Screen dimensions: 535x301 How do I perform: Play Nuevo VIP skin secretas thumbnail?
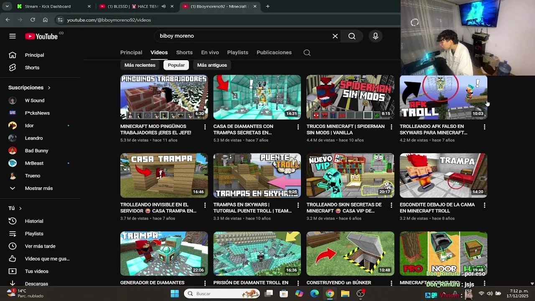[350, 176]
